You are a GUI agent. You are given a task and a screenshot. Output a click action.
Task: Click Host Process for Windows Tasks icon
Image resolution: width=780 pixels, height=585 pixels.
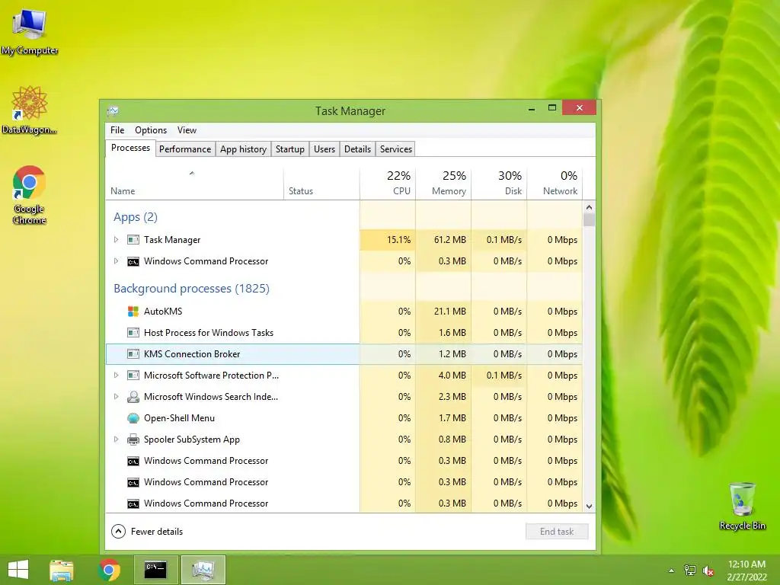pyautogui.click(x=133, y=333)
